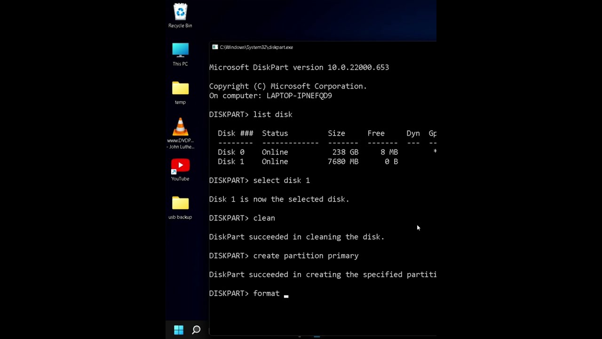This screenshot has height=339, width=602.
Task: Click the 'select disk 1' command text
Action: pyautogui.click(x=281, y=180)
